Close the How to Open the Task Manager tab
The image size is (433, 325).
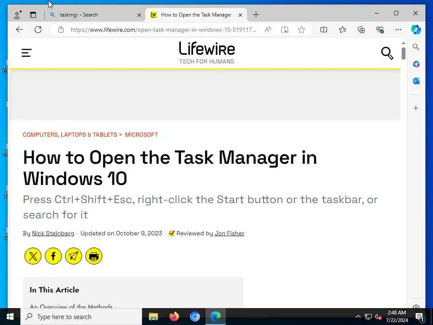240,15
